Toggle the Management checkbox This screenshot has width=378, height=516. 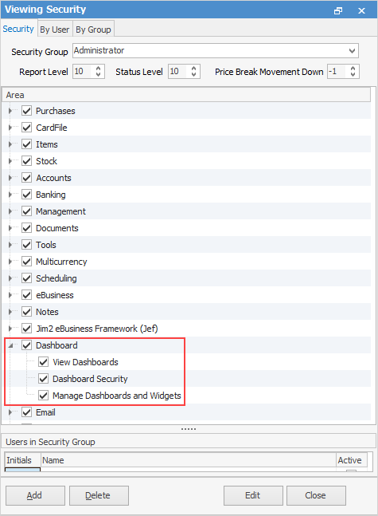pyautogui.click(x=26, y=211)
